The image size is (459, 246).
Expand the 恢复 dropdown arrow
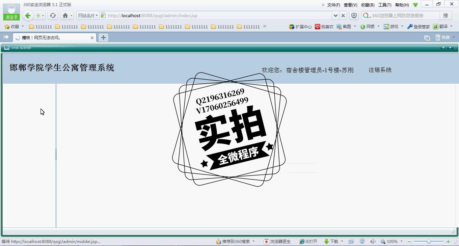pyautogui.click(x=454, y=37)
